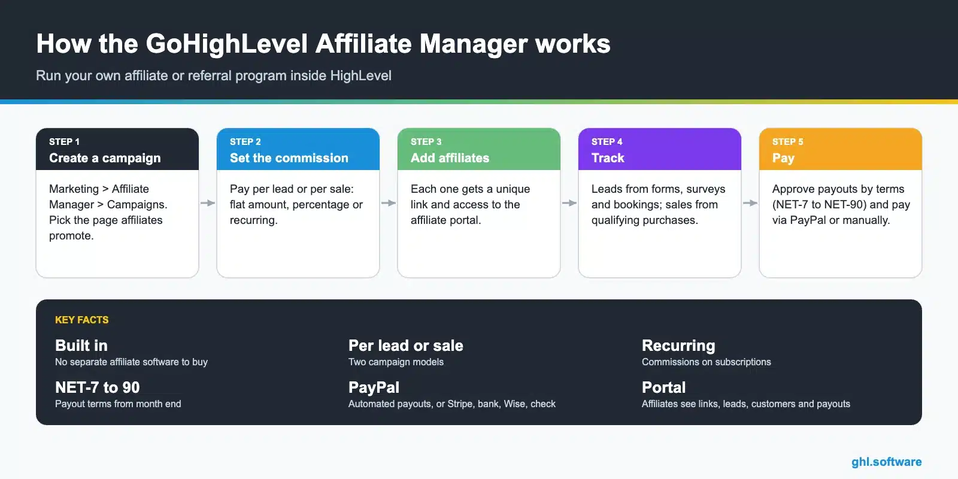Open the ghl.software link
This screenshot has height=479, width=958.
point(887,462)
